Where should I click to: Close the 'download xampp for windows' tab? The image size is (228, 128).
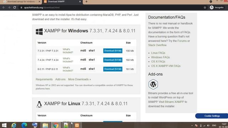tap(39, 1)
